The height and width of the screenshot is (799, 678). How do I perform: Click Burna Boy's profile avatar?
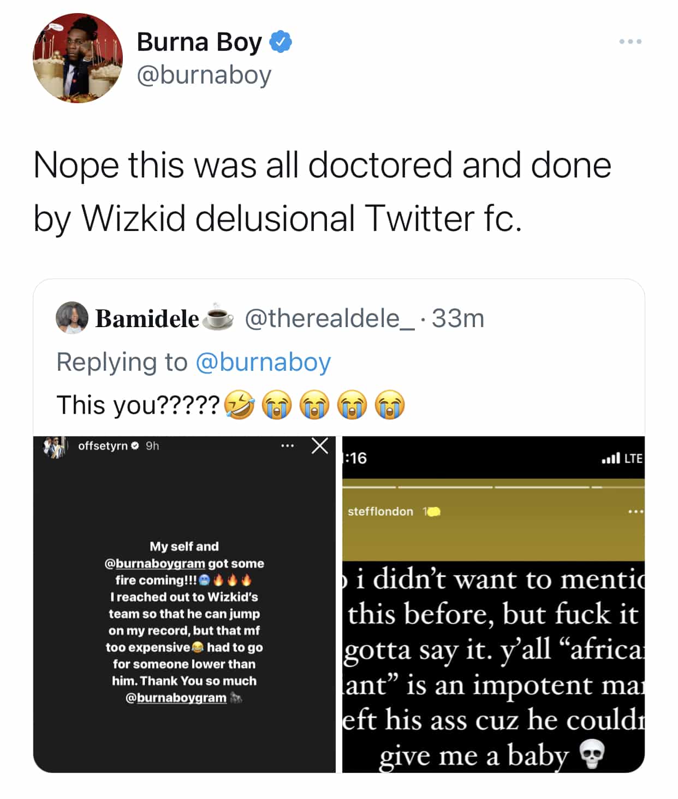point(78,58)
